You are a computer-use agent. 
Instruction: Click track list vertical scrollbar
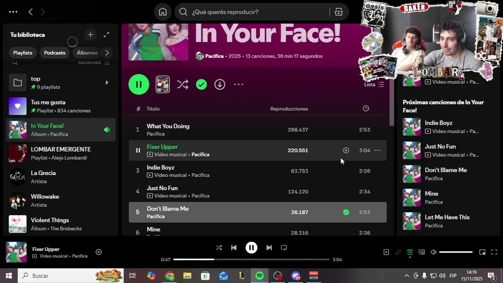click(391, 103)
